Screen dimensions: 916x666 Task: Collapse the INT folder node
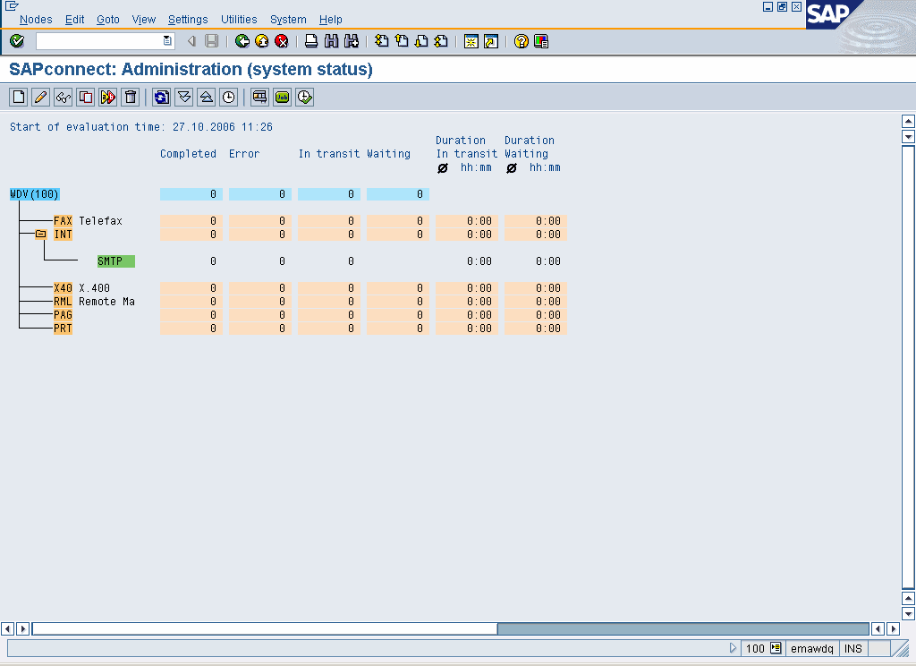[x=41, y=235]
